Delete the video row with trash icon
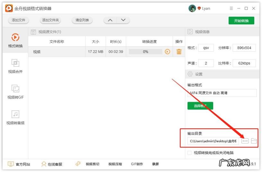This screenshot has height=172, width=262. (x=179, y=52)
